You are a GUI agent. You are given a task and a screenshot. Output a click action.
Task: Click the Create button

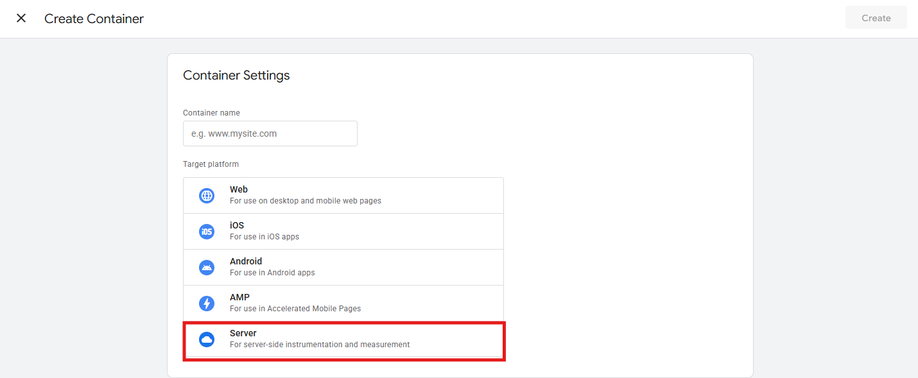pos(876,18)
